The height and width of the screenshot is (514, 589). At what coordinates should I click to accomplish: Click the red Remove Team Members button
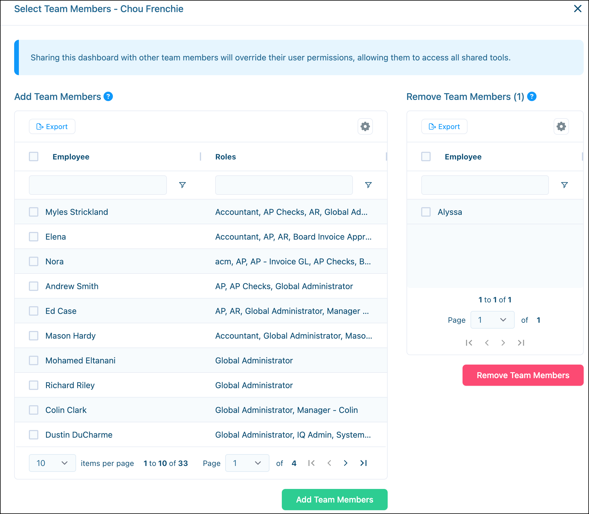coord(523,375)
